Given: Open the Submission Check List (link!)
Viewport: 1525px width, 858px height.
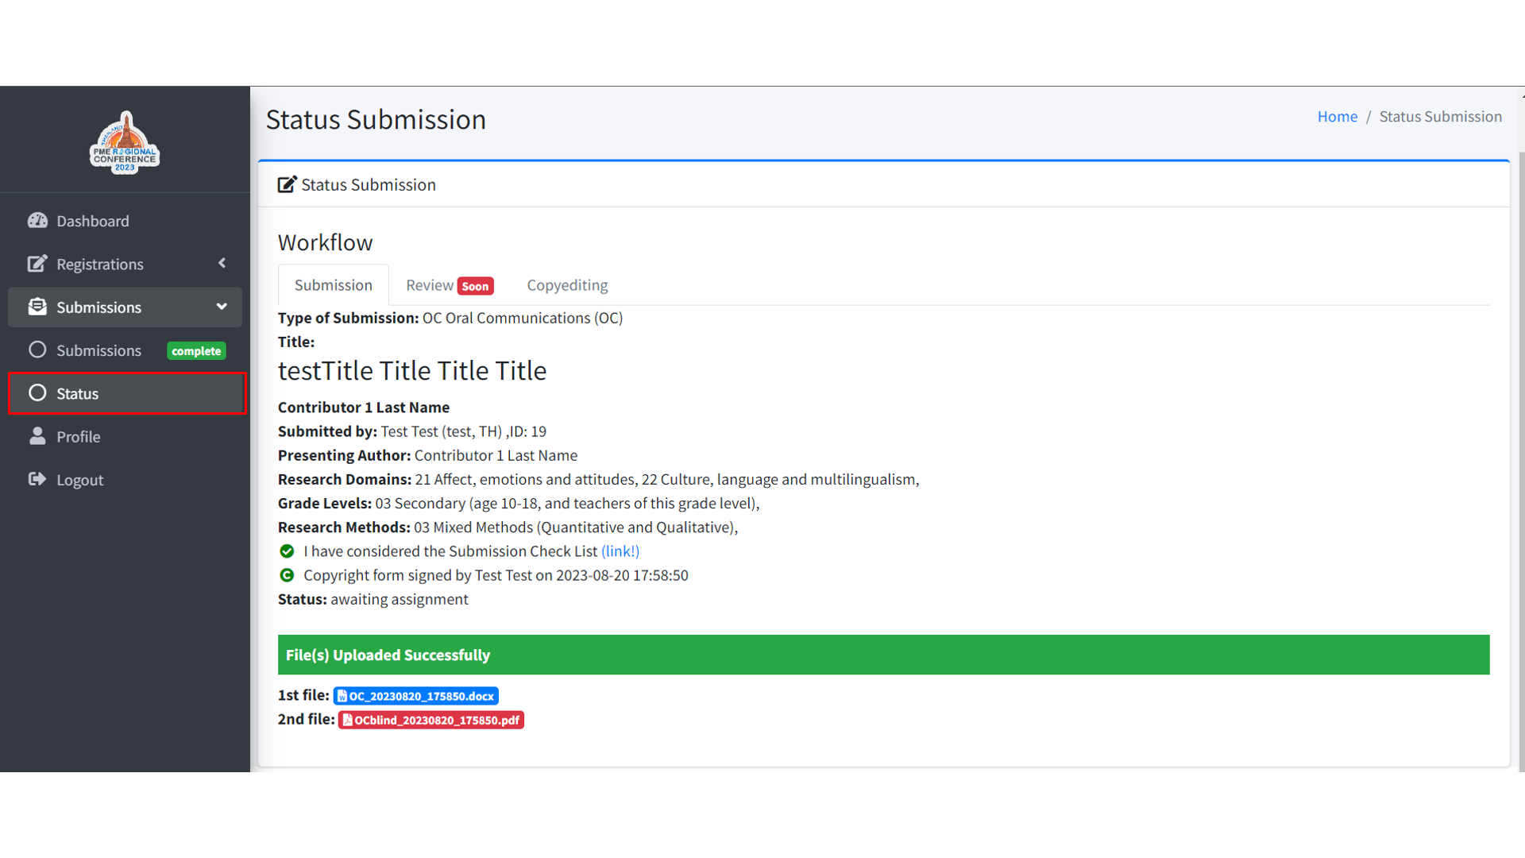Looking at the screenshot, I should click(x=620, y=551).
